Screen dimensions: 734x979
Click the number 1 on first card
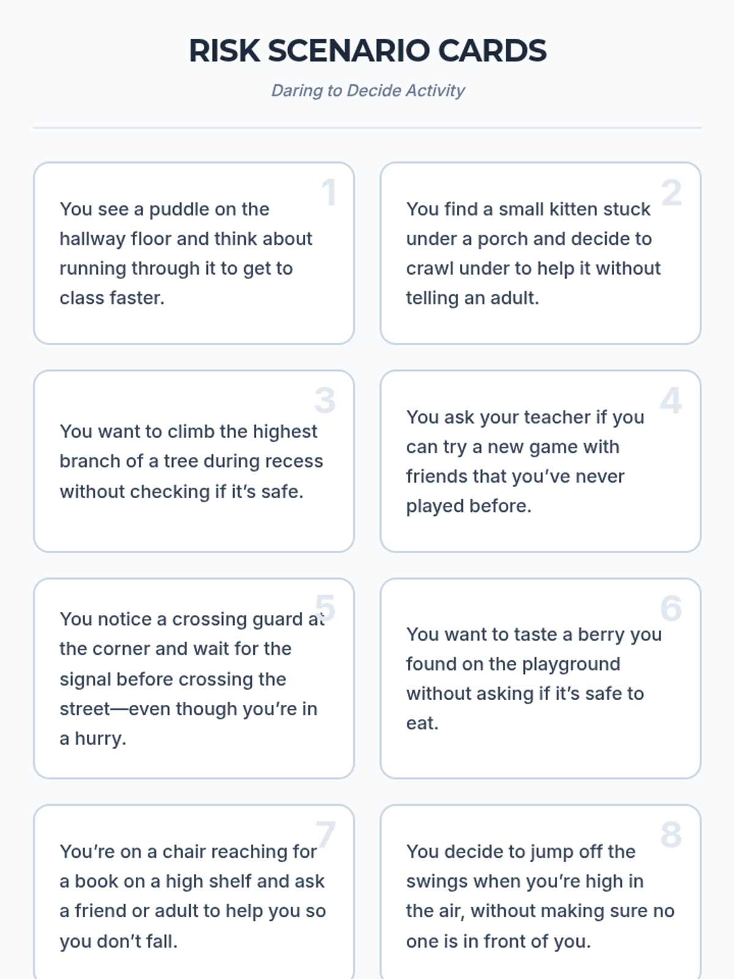coord(329,192)
